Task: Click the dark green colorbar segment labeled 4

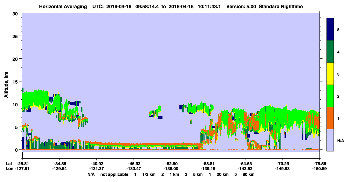Action: coord(330,52)
